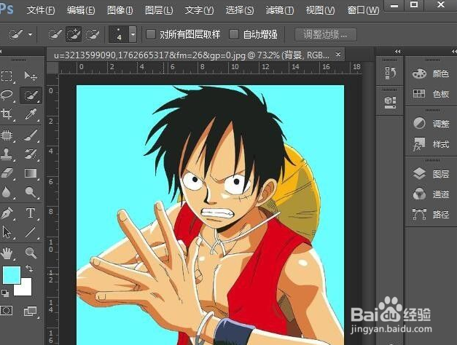Change the screen mode
Viewport: 457px width, 345px height.
click(x=31, y=312)
